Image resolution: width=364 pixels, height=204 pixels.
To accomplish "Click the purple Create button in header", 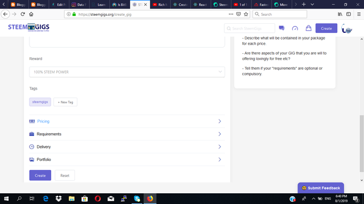I will pos(326,28).
